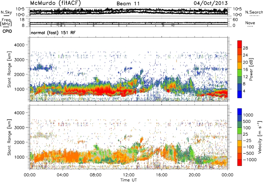Click the '4000' tick in power panel

19,45
